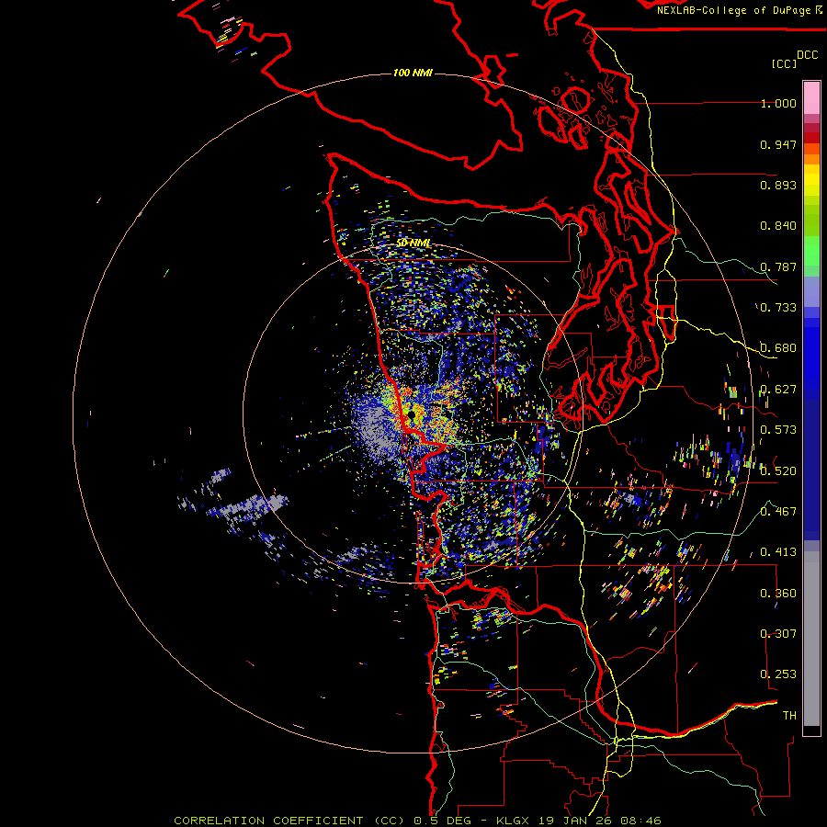Select the 0.360 color scale value
827x827 pixels.
click(778, 593)
